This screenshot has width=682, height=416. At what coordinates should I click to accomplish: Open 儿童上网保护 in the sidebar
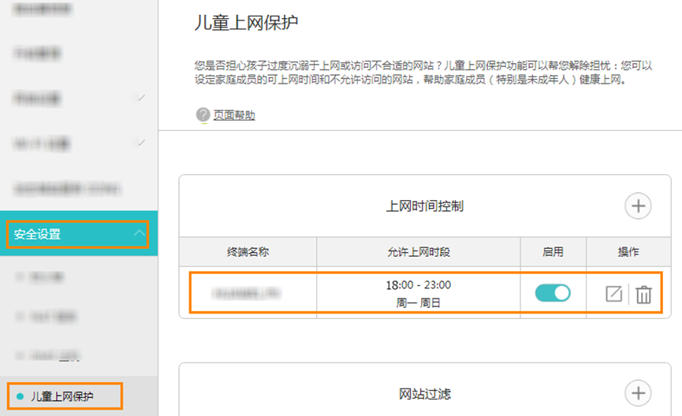[62, 396]
